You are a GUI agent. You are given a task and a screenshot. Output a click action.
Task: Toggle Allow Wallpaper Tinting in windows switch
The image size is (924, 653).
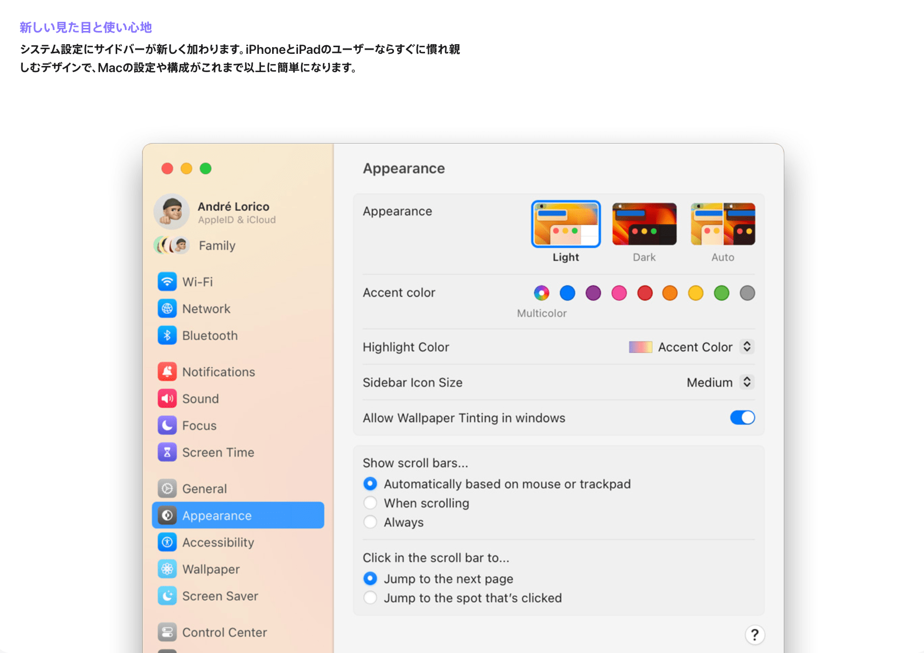coord(742,417)
